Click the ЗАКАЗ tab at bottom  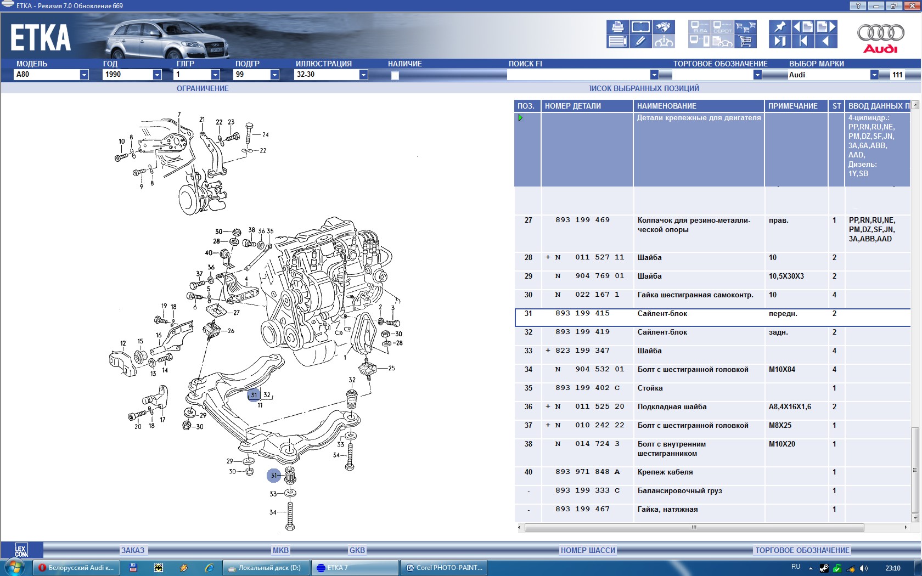[x=132, y=550]
